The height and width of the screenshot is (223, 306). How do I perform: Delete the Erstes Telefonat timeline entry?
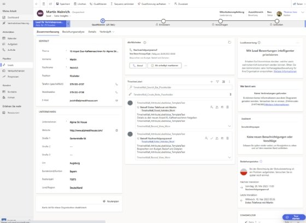point(227,107)
